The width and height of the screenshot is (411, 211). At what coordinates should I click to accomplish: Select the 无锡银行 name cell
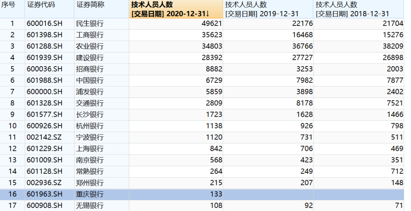coord(90,206)
